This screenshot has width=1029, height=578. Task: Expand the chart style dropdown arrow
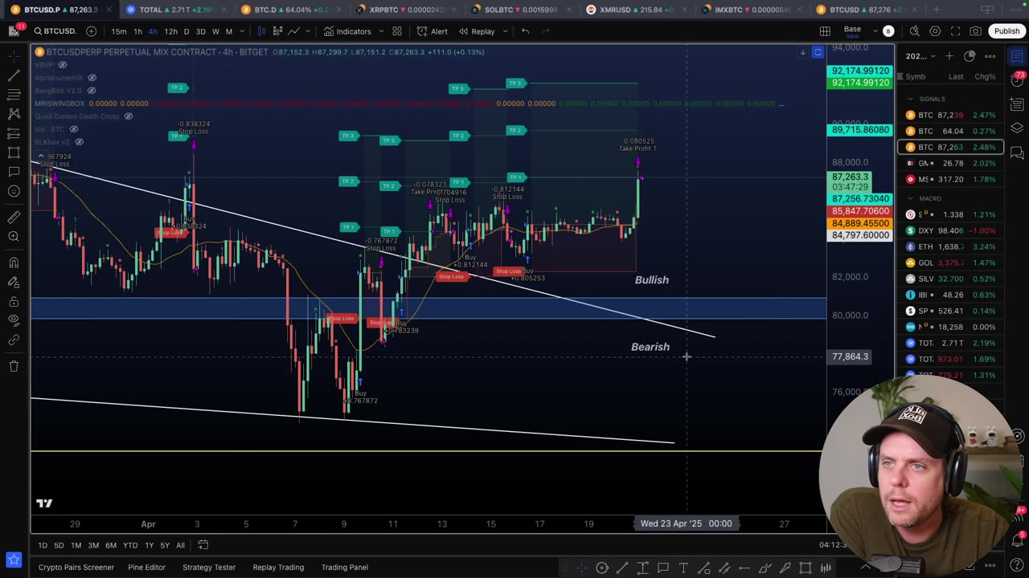(x=308, y=31)
